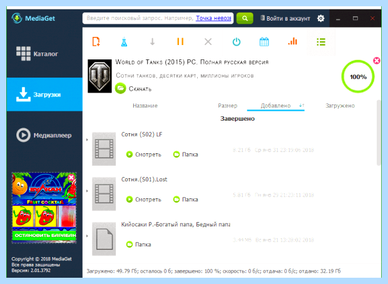Toggle the list view icon
Screen dimensions: 388x284
click(321, 41)
